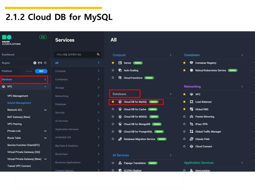This screenshot has height=191, width=255.
Task: Click the Classic Path icon
Action: (x=192, y=139)
